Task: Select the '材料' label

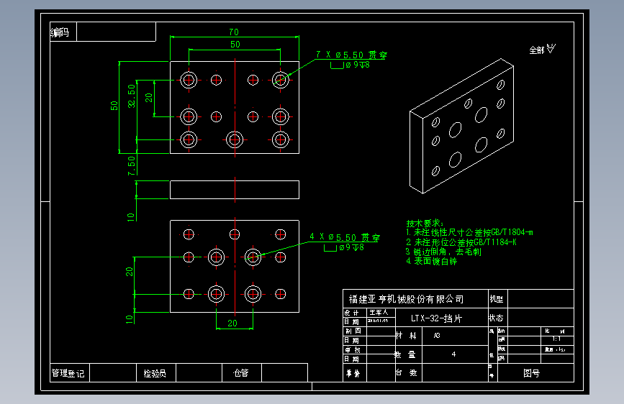Action: click(406, 336)
